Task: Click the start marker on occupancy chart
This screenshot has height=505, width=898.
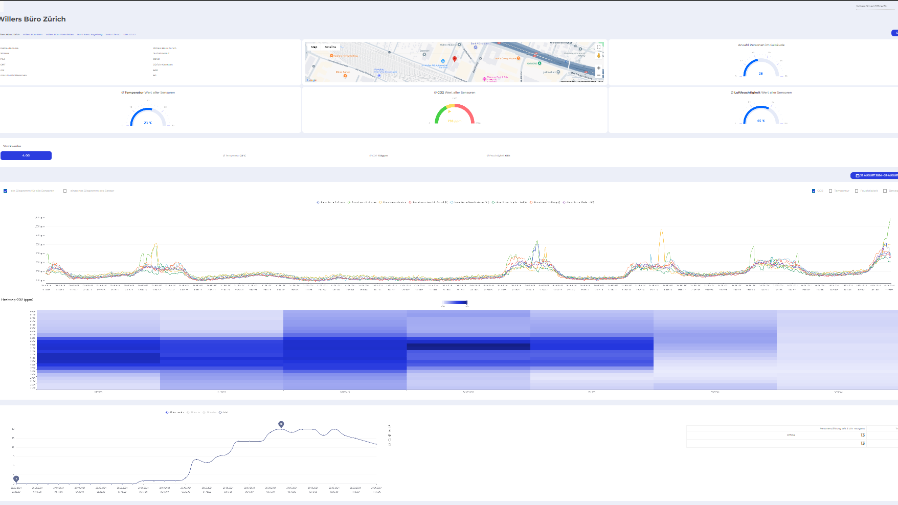Action: (x=16, y=479)
